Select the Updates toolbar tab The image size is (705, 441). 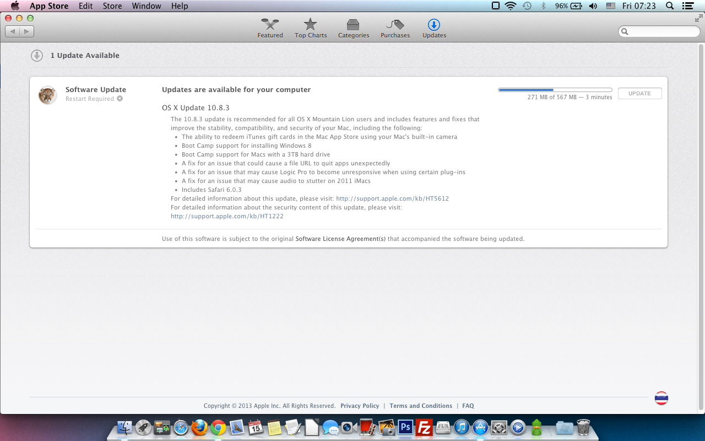click(434, 28)
